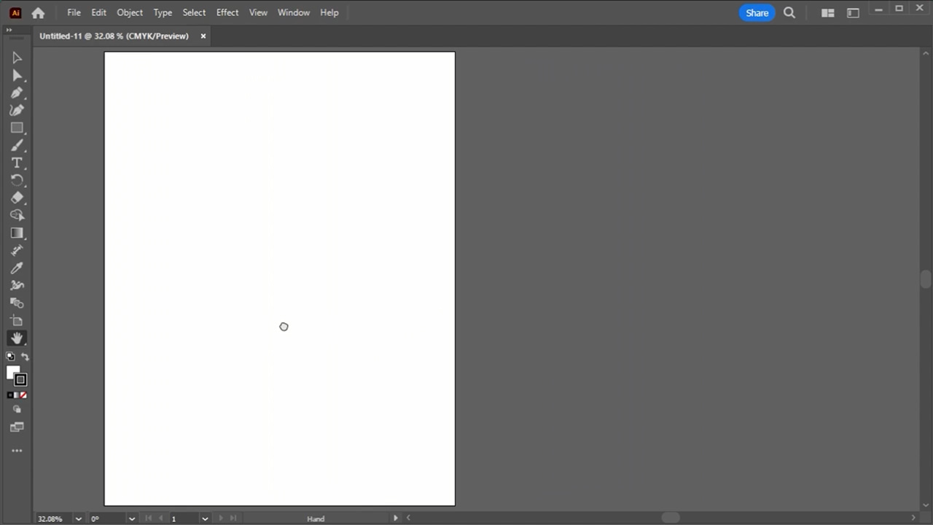Select the Gradient tool
This screenshot has height=525, width=933.
click(x=17, y=233)
